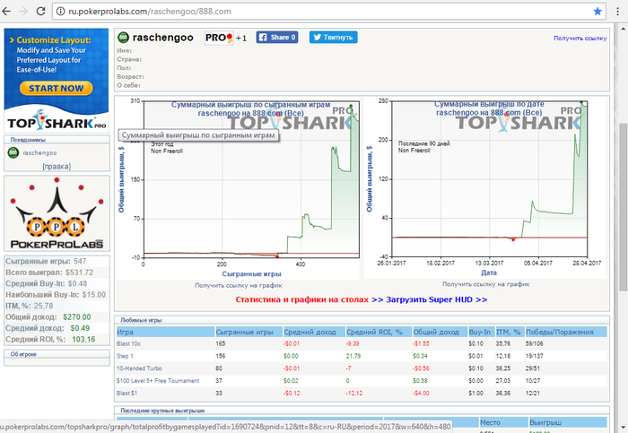The height and width of the screenshot is (433, 628).
Task: Click the ITM, %: 25,78 stat
Action: tap(57, 306)
